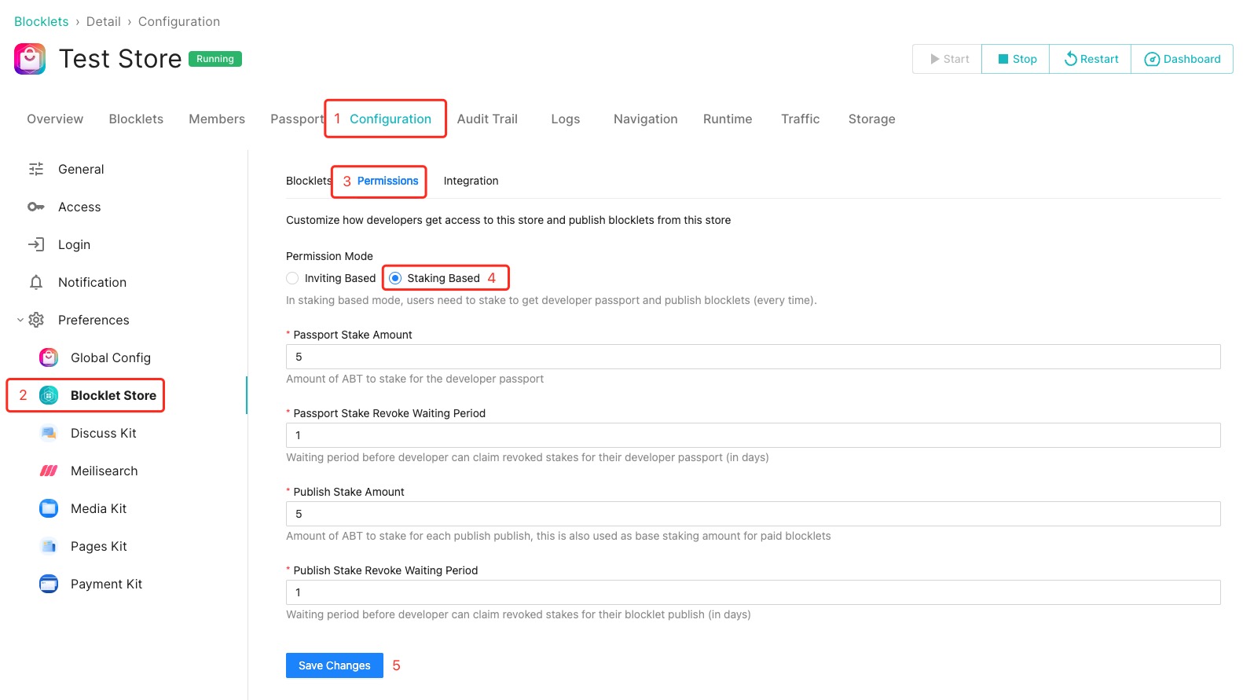Open Media Kit icon in sidebar
Image resolution: width=1243 pixels, height=700 pixels.
coord(49,508)
